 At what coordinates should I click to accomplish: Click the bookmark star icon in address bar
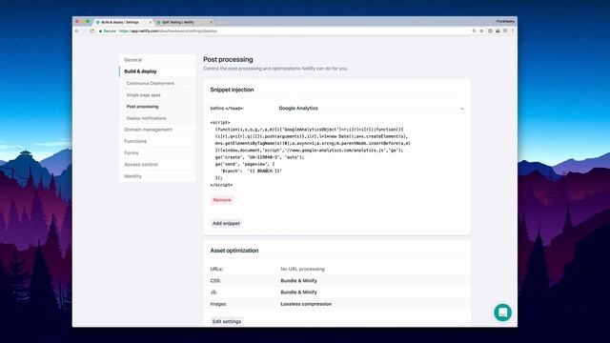(481, 30)
